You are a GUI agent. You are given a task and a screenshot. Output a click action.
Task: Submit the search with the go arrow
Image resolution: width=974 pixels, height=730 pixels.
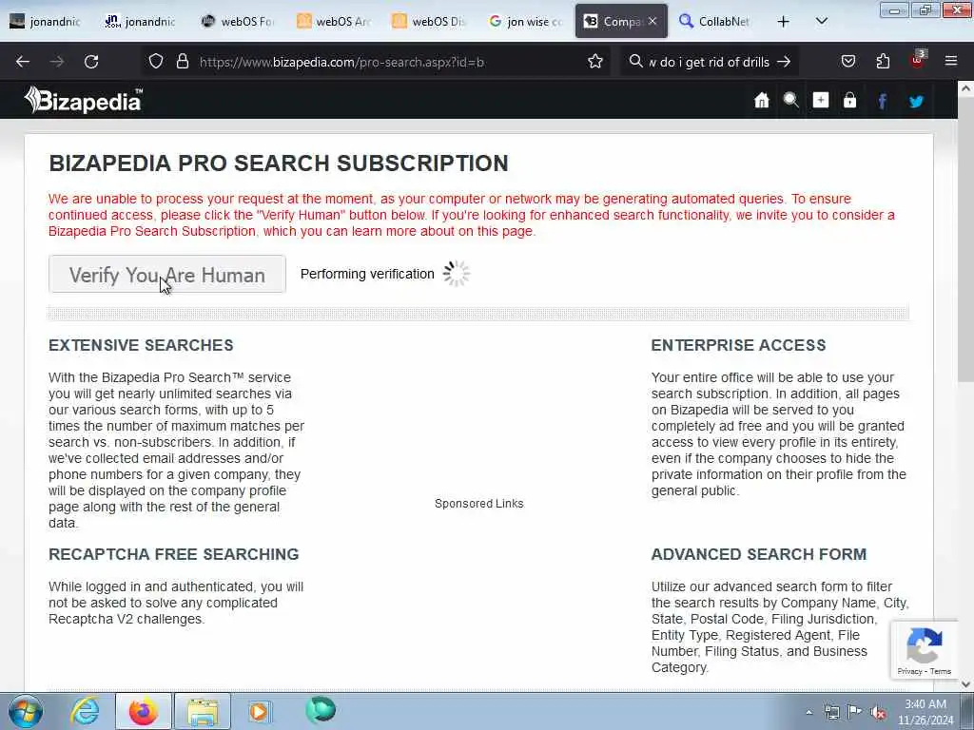784,62
